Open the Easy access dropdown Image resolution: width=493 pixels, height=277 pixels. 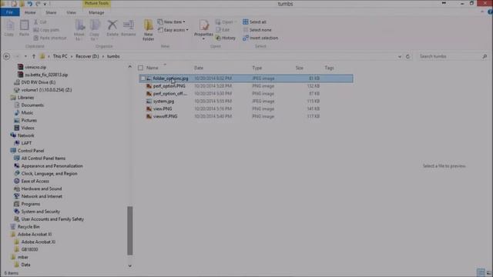(173, 30)
